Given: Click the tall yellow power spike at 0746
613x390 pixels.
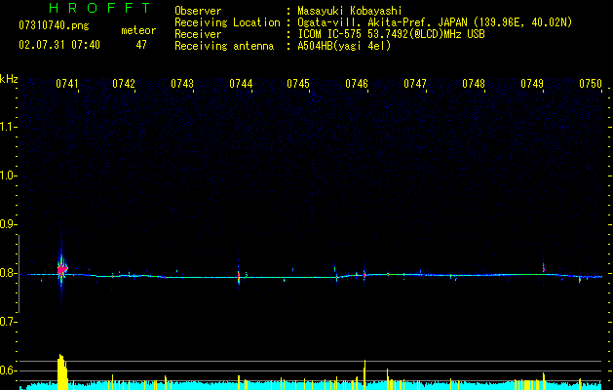Looking at the screenshot, I should coord(364,374).
